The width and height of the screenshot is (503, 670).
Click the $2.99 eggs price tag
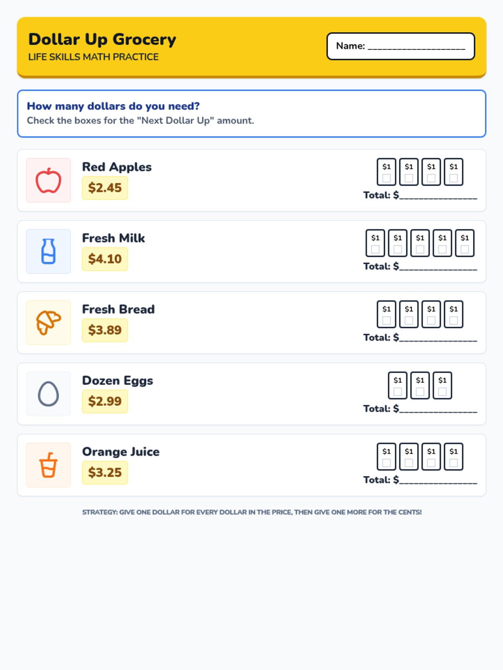coord(105,401)
